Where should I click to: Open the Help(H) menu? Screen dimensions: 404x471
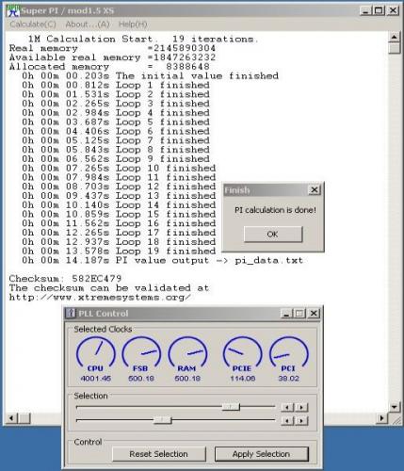coord(133,24)
